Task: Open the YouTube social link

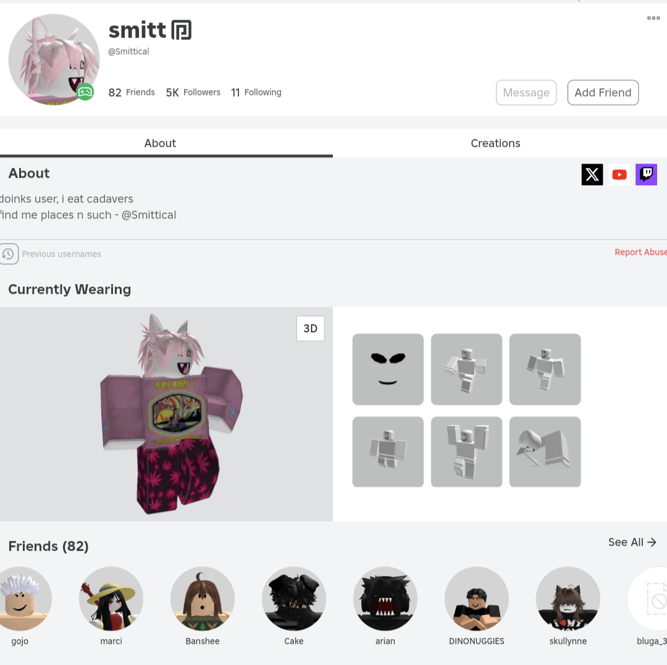Action: [x=619, y=174]
